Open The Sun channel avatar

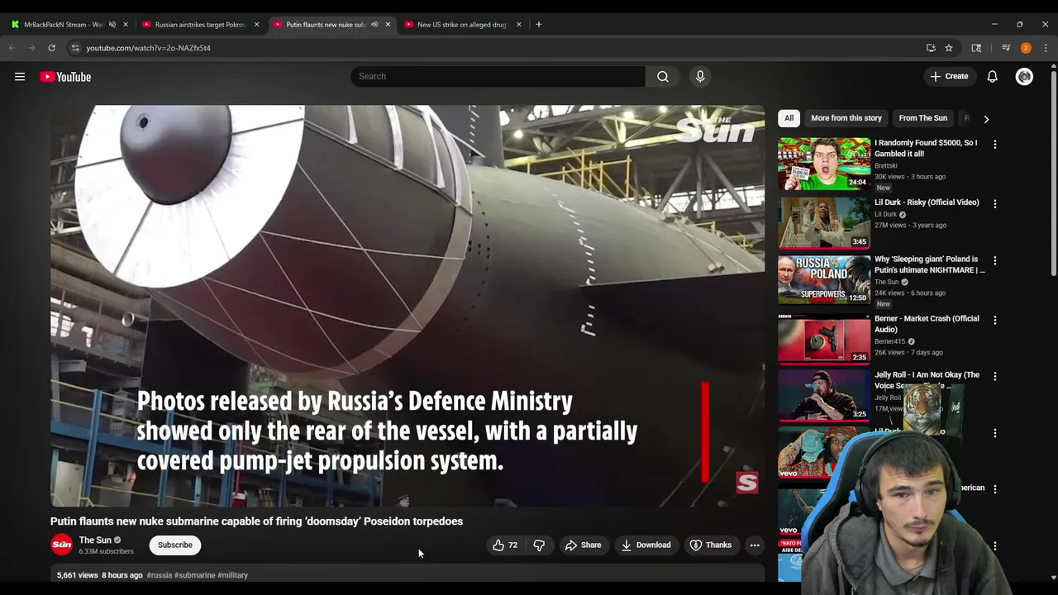(62, 545)
